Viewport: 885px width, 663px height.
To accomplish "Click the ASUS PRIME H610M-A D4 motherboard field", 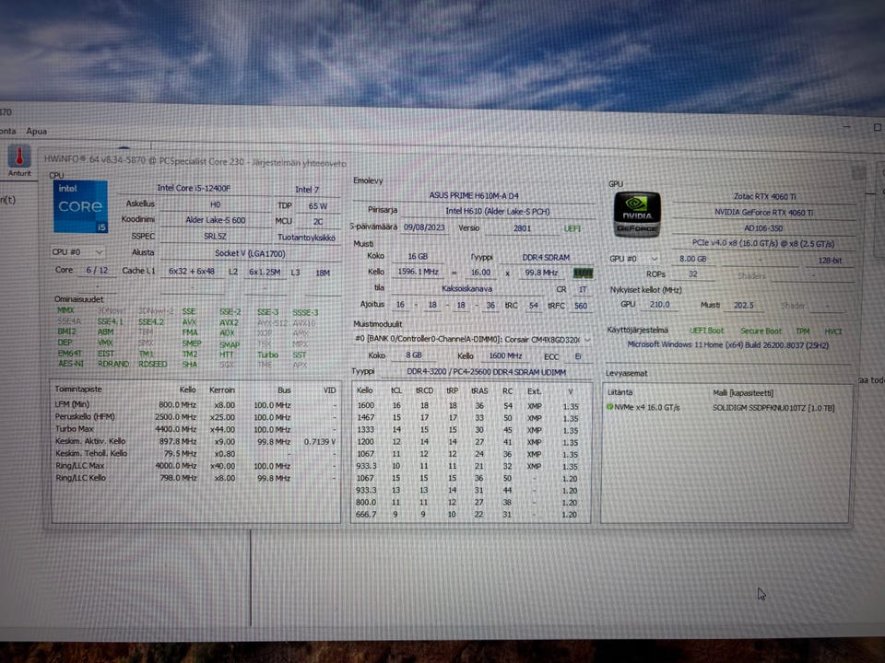I will click(x=474, y=195).
